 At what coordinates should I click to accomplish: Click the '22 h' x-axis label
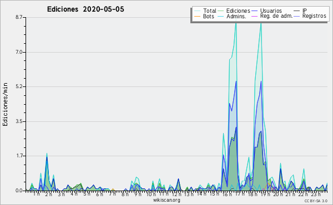[303, 194]
